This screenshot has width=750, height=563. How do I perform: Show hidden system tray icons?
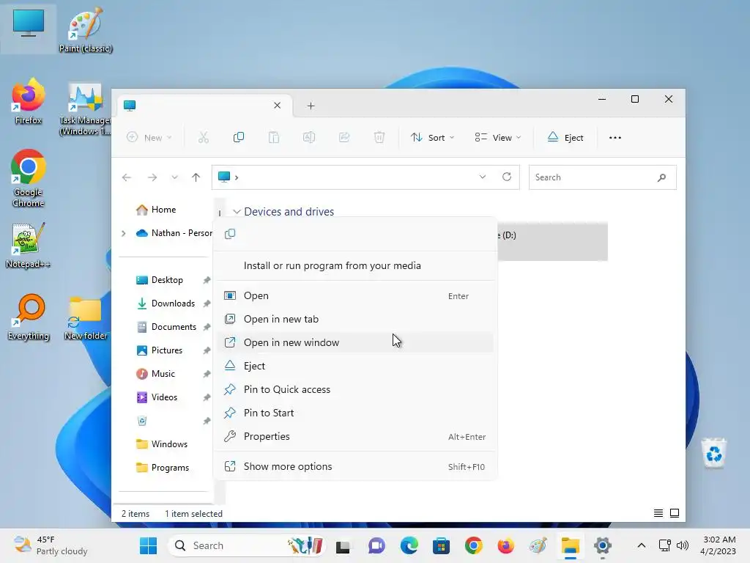click(642, 545)
